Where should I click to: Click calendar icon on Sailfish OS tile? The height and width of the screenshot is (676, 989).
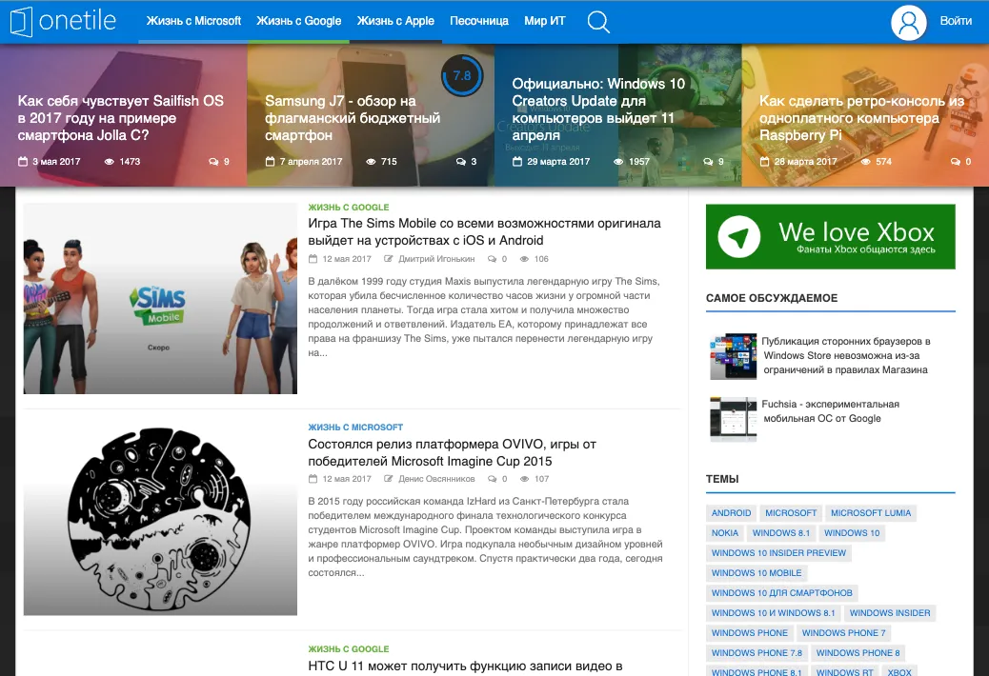[23, 162]
